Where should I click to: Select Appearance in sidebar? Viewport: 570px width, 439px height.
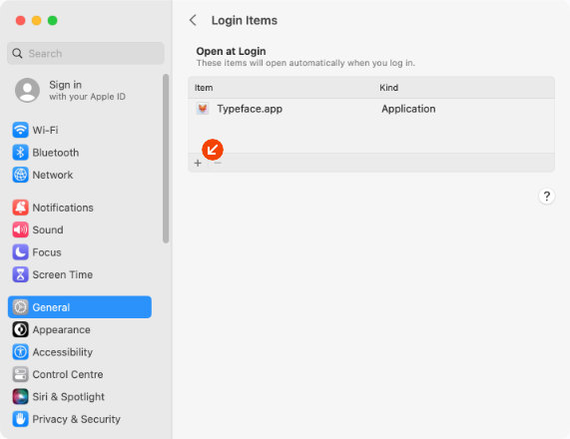point(62,329)
